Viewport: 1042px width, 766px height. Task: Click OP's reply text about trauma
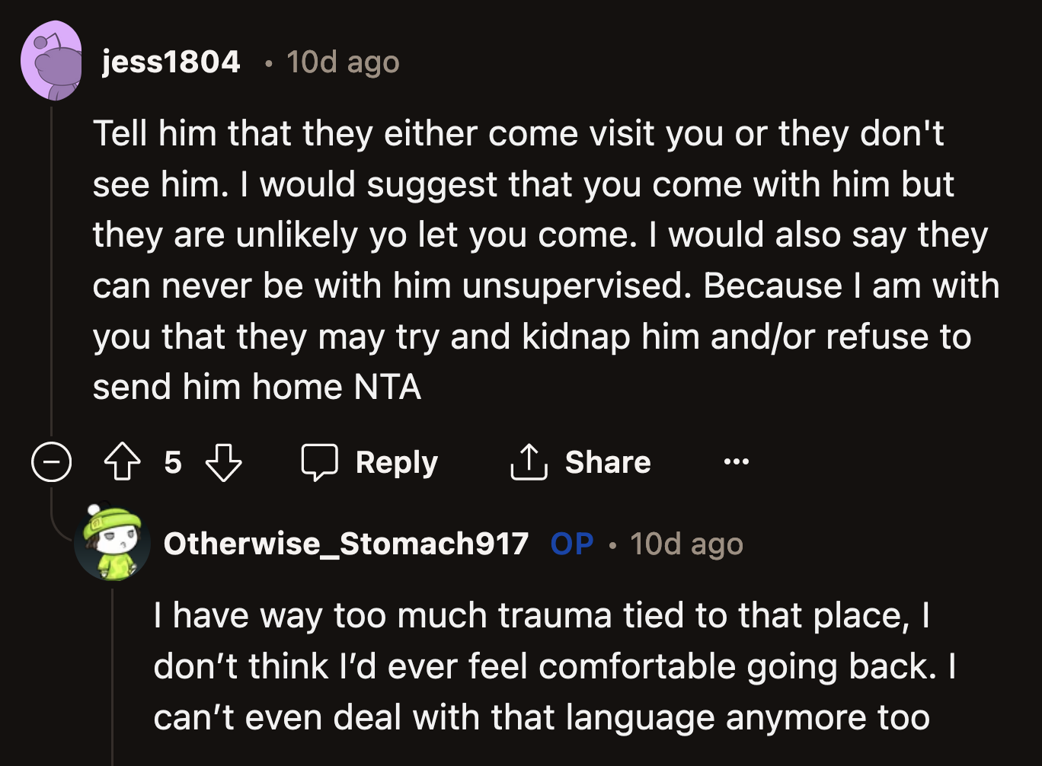tap(533, 666)
